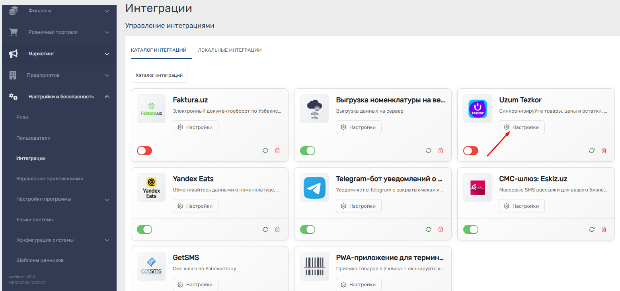Delete the СМС-шлюз Eskiz.uz integration
The width and height of the screenshot is (620, 291).
[604, 229]
